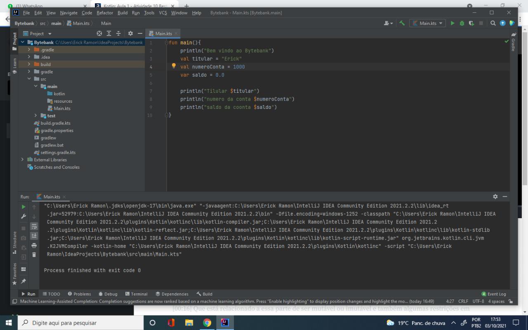Start debugging with the green bug icon
The image size is (528, 330).
[x=462, y=23]
